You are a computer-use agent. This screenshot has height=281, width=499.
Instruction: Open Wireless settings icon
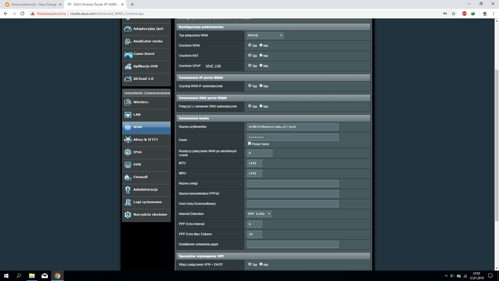128,102
